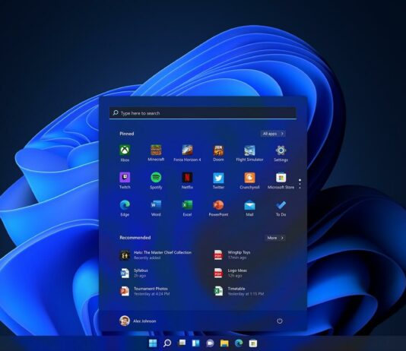Open Search from the taskbar

pos(167,343)
